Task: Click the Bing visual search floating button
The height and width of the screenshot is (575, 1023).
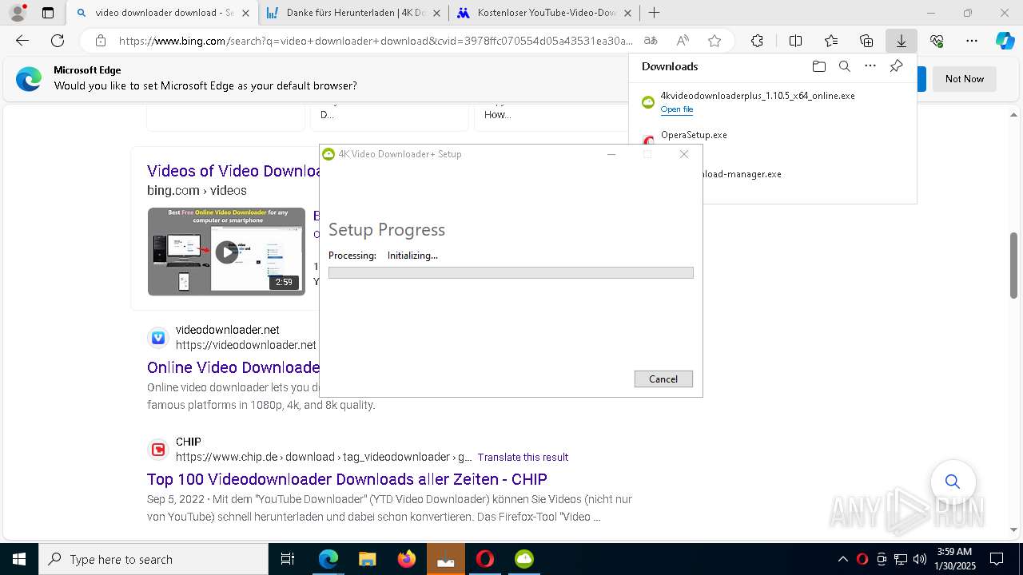Action: [953, 481]
